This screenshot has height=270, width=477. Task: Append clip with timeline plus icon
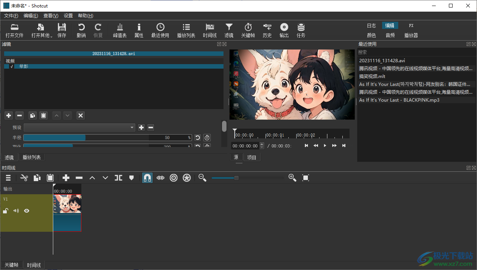(x=66, y=178)
